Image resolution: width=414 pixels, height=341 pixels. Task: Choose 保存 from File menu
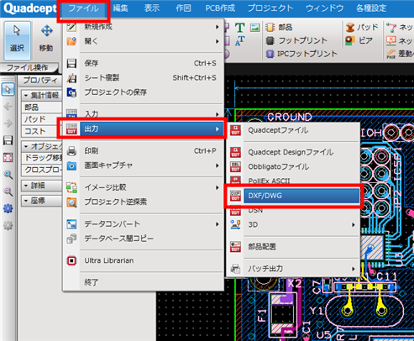click(x=144, y=63)
